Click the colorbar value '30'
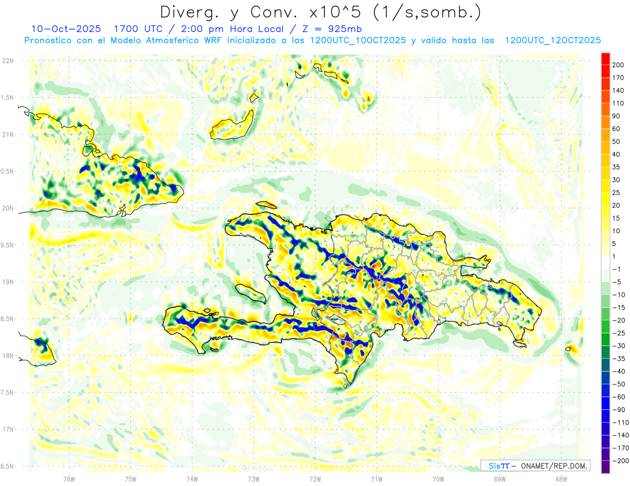Image resolution: width=630 pixels, height=486 pixels. 617,180
